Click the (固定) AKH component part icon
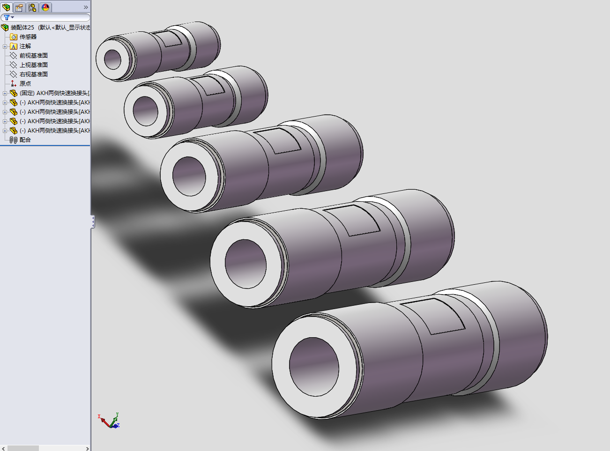 (x=14, y=93)
